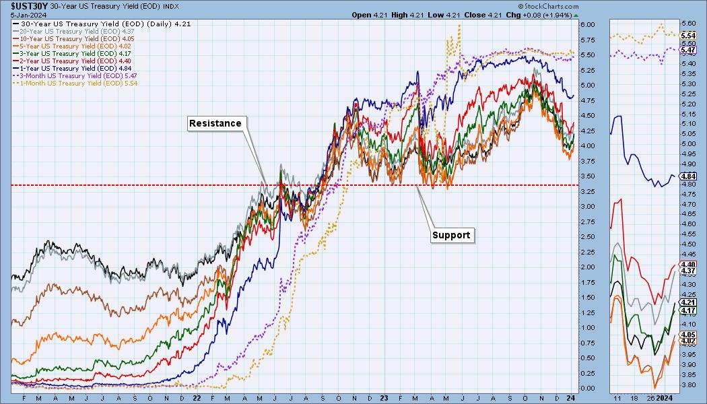Select the 30-Year US Treasury Yield (Daily) legend entry
707x404 pixels.
(102, 24)
